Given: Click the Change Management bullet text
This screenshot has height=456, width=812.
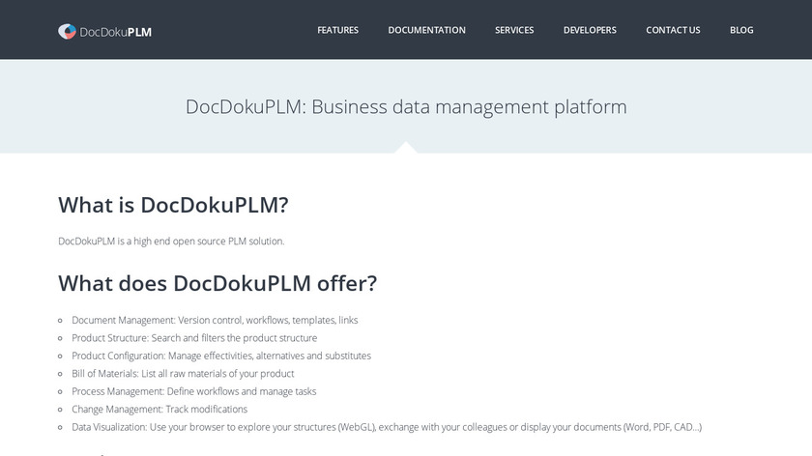Looking at the screenshot, I should (159, 410).
